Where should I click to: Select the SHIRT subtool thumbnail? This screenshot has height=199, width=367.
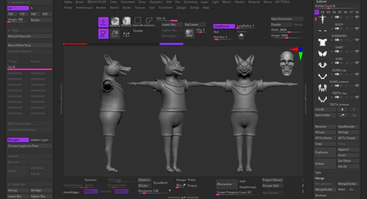pyautogui.click(x=323, y=42)
